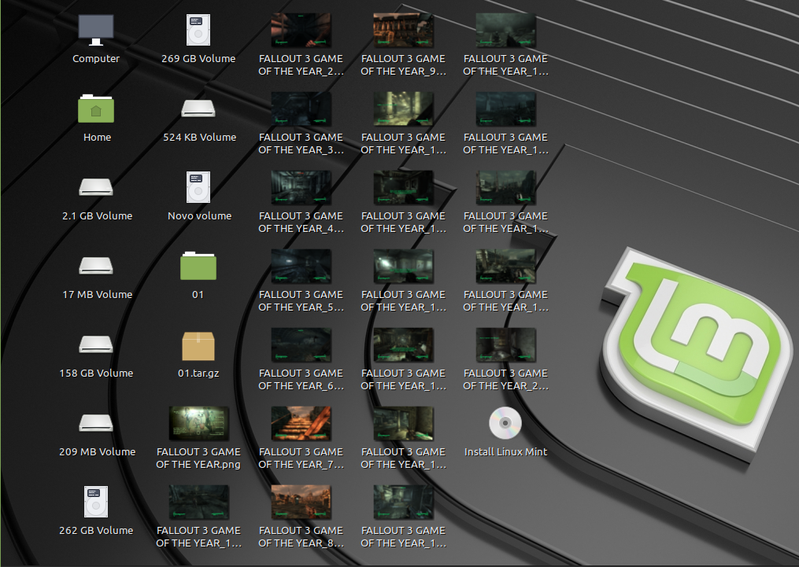Click the 158 GB Volume drive icon

pyautogui.click(x=96, y=344)
